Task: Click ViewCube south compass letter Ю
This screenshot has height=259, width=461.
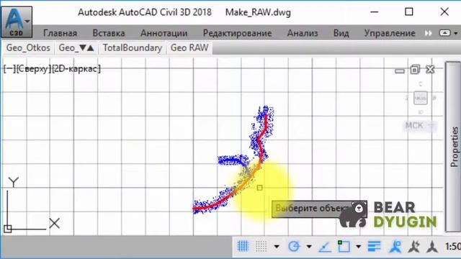Action: pos(421,112)
